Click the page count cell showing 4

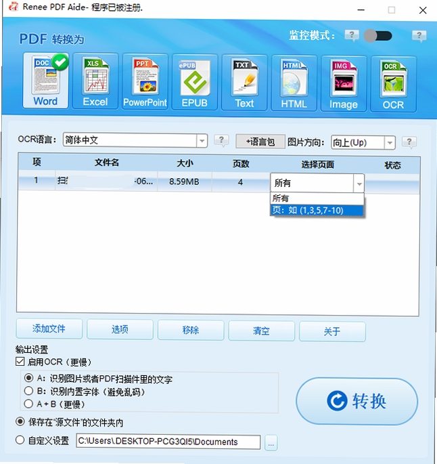point(241,182)
